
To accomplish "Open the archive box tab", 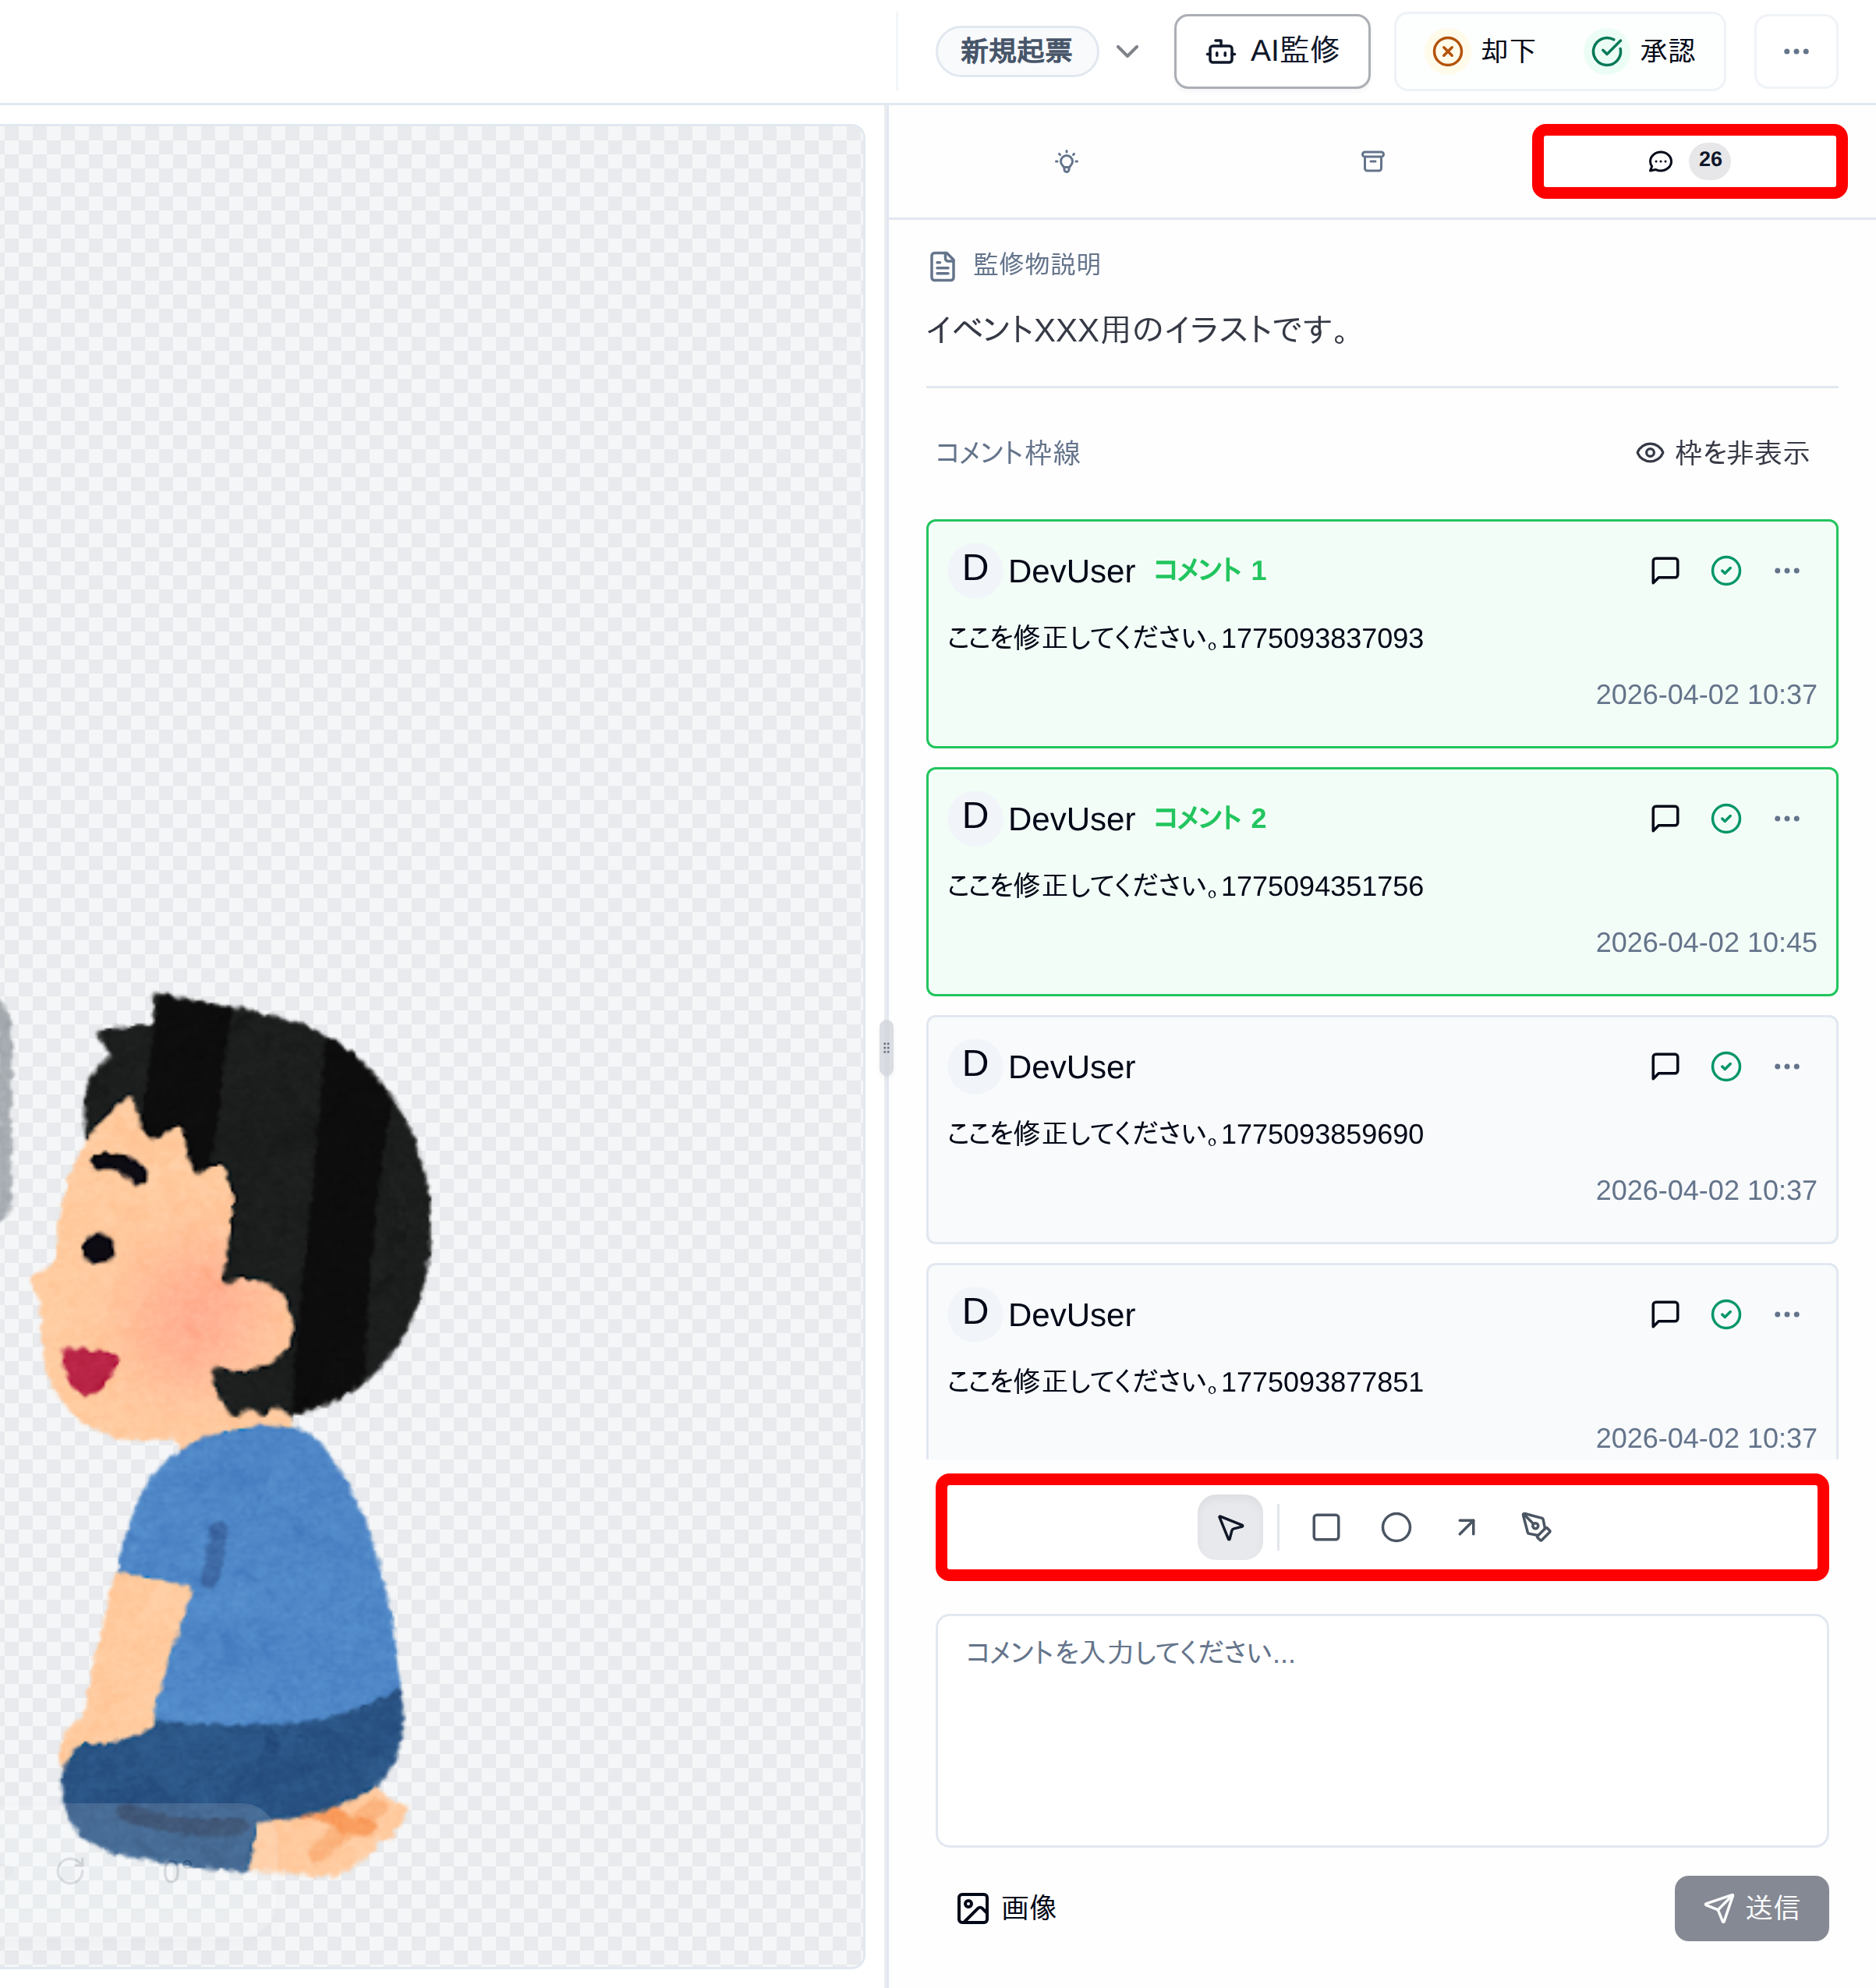I will (x=1372, y=161).
